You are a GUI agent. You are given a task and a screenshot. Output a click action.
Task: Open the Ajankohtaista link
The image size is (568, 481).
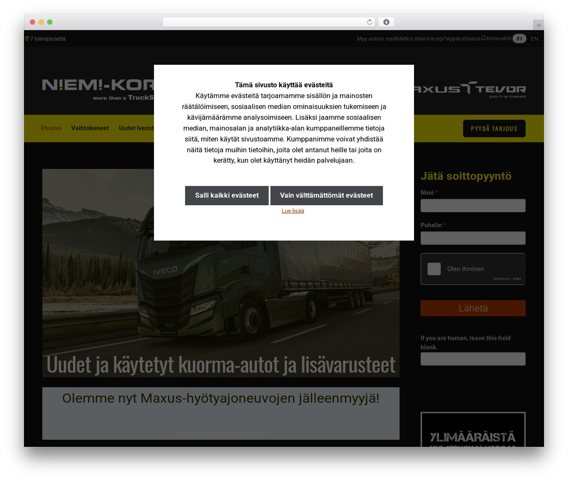tap(463, 39)
